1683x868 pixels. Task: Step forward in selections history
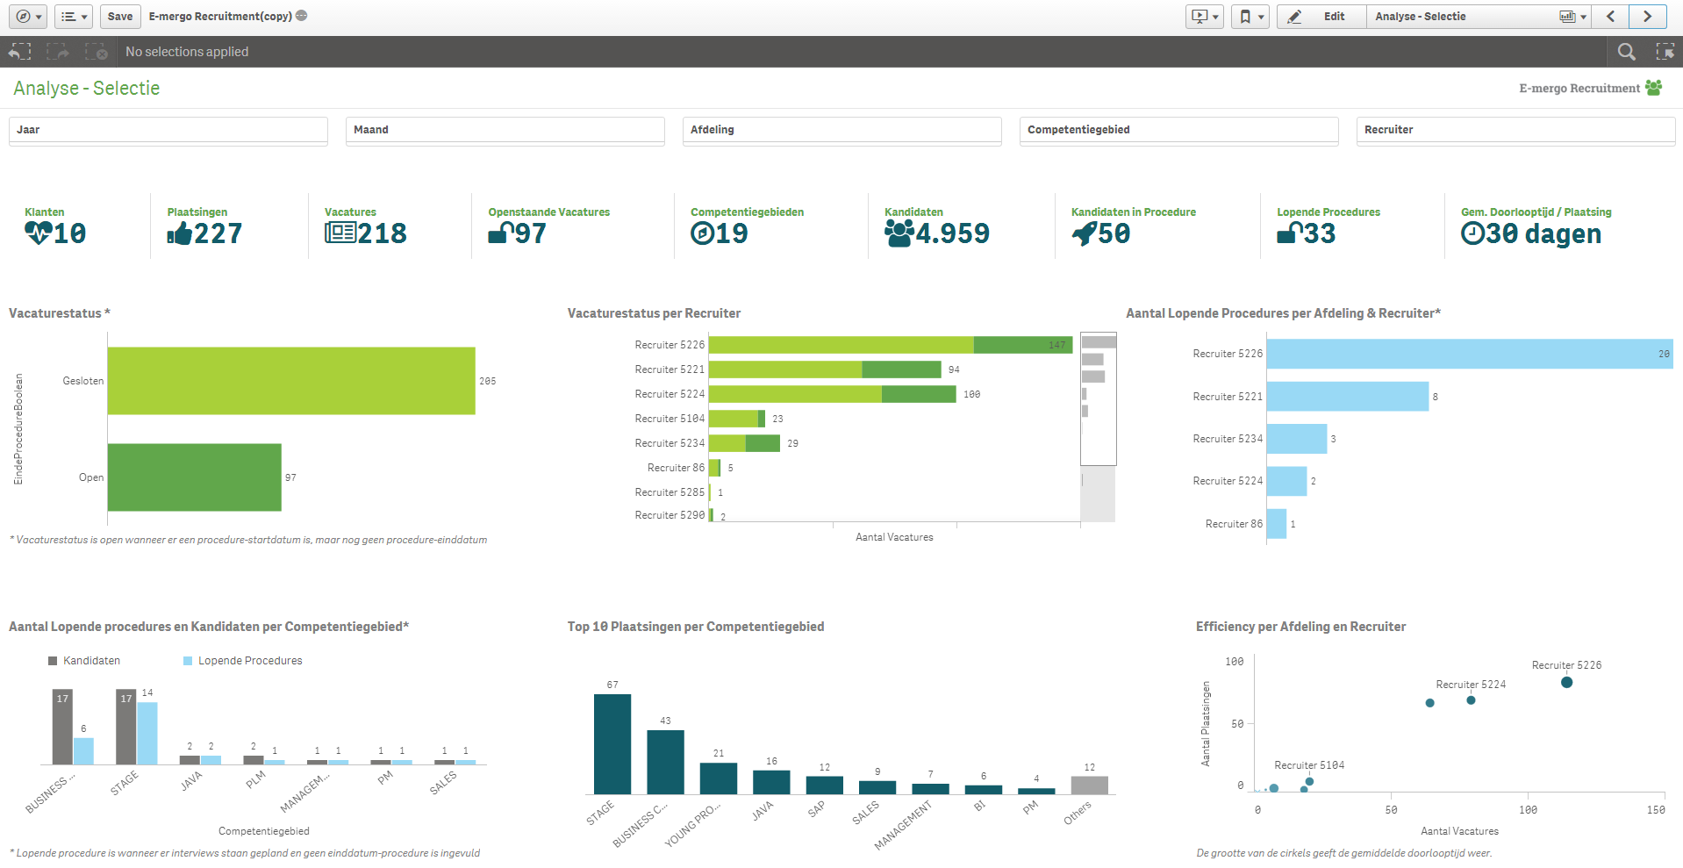click(57, 51)
